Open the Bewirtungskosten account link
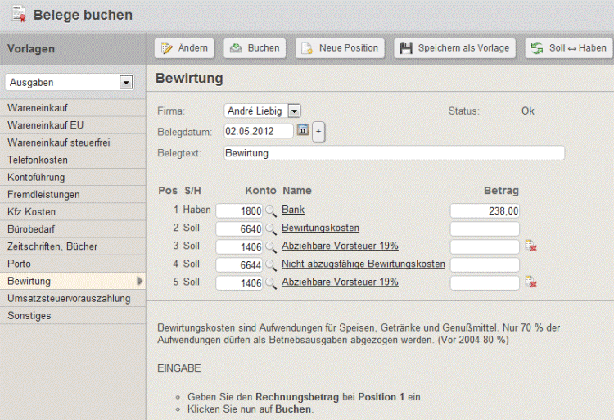614x420 pixels. click(320, 228)
